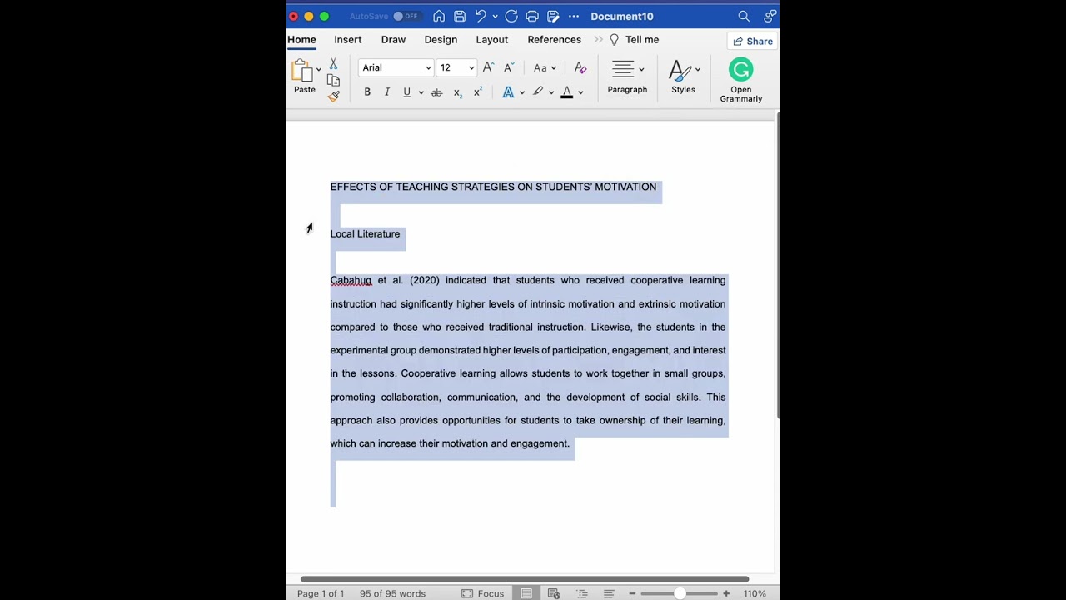Switch to Outline view icon
The width and height of the screenshot is (1066, 600).
(582, 593)
